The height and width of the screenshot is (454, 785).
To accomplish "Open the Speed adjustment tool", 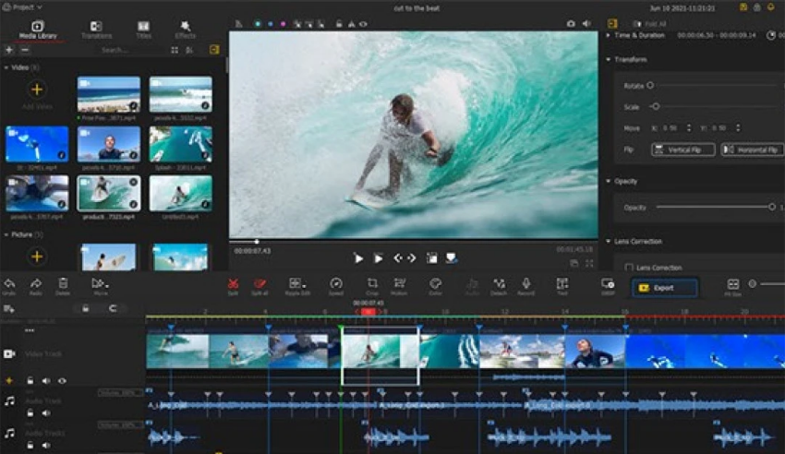I will [x=336, y=284].
